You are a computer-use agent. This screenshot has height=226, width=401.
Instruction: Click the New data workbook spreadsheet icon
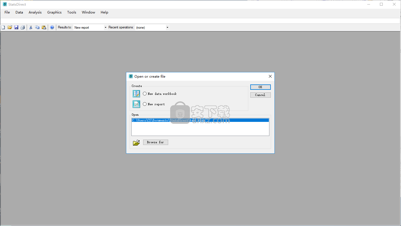(x=136, y=94)
